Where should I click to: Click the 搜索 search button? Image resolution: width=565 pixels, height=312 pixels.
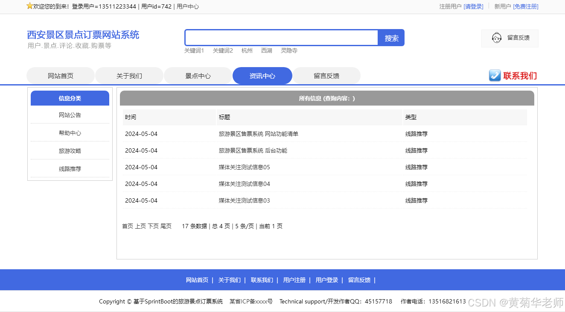tap(390, 38)
